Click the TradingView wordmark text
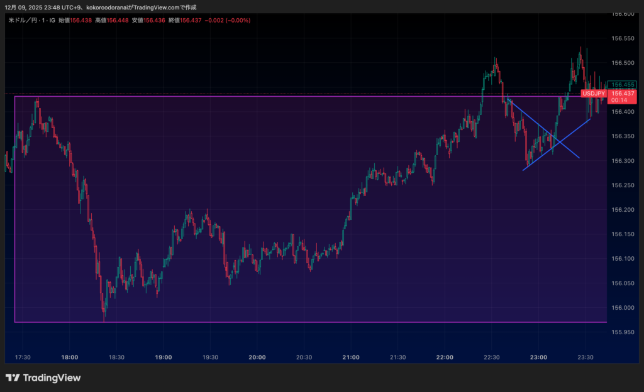Viewport: 644px width, 392px height. (x=52, y=378)
